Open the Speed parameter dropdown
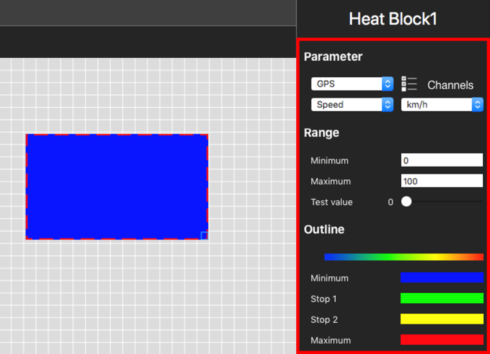Screen dimensions: 490x354 pos(352,104)
